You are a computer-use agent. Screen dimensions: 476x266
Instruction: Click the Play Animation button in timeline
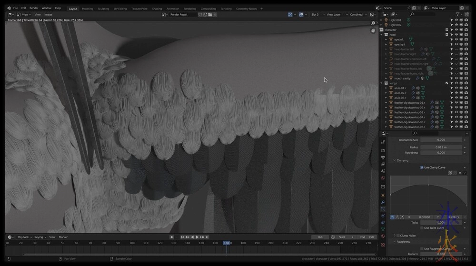(x=197, y=237)
